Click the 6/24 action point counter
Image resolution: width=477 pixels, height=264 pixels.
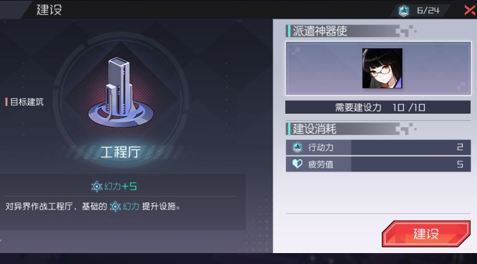pos(428,11)
